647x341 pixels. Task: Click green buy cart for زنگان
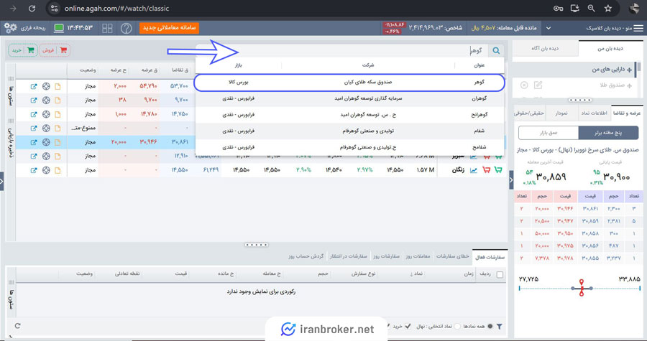[498, 169]
